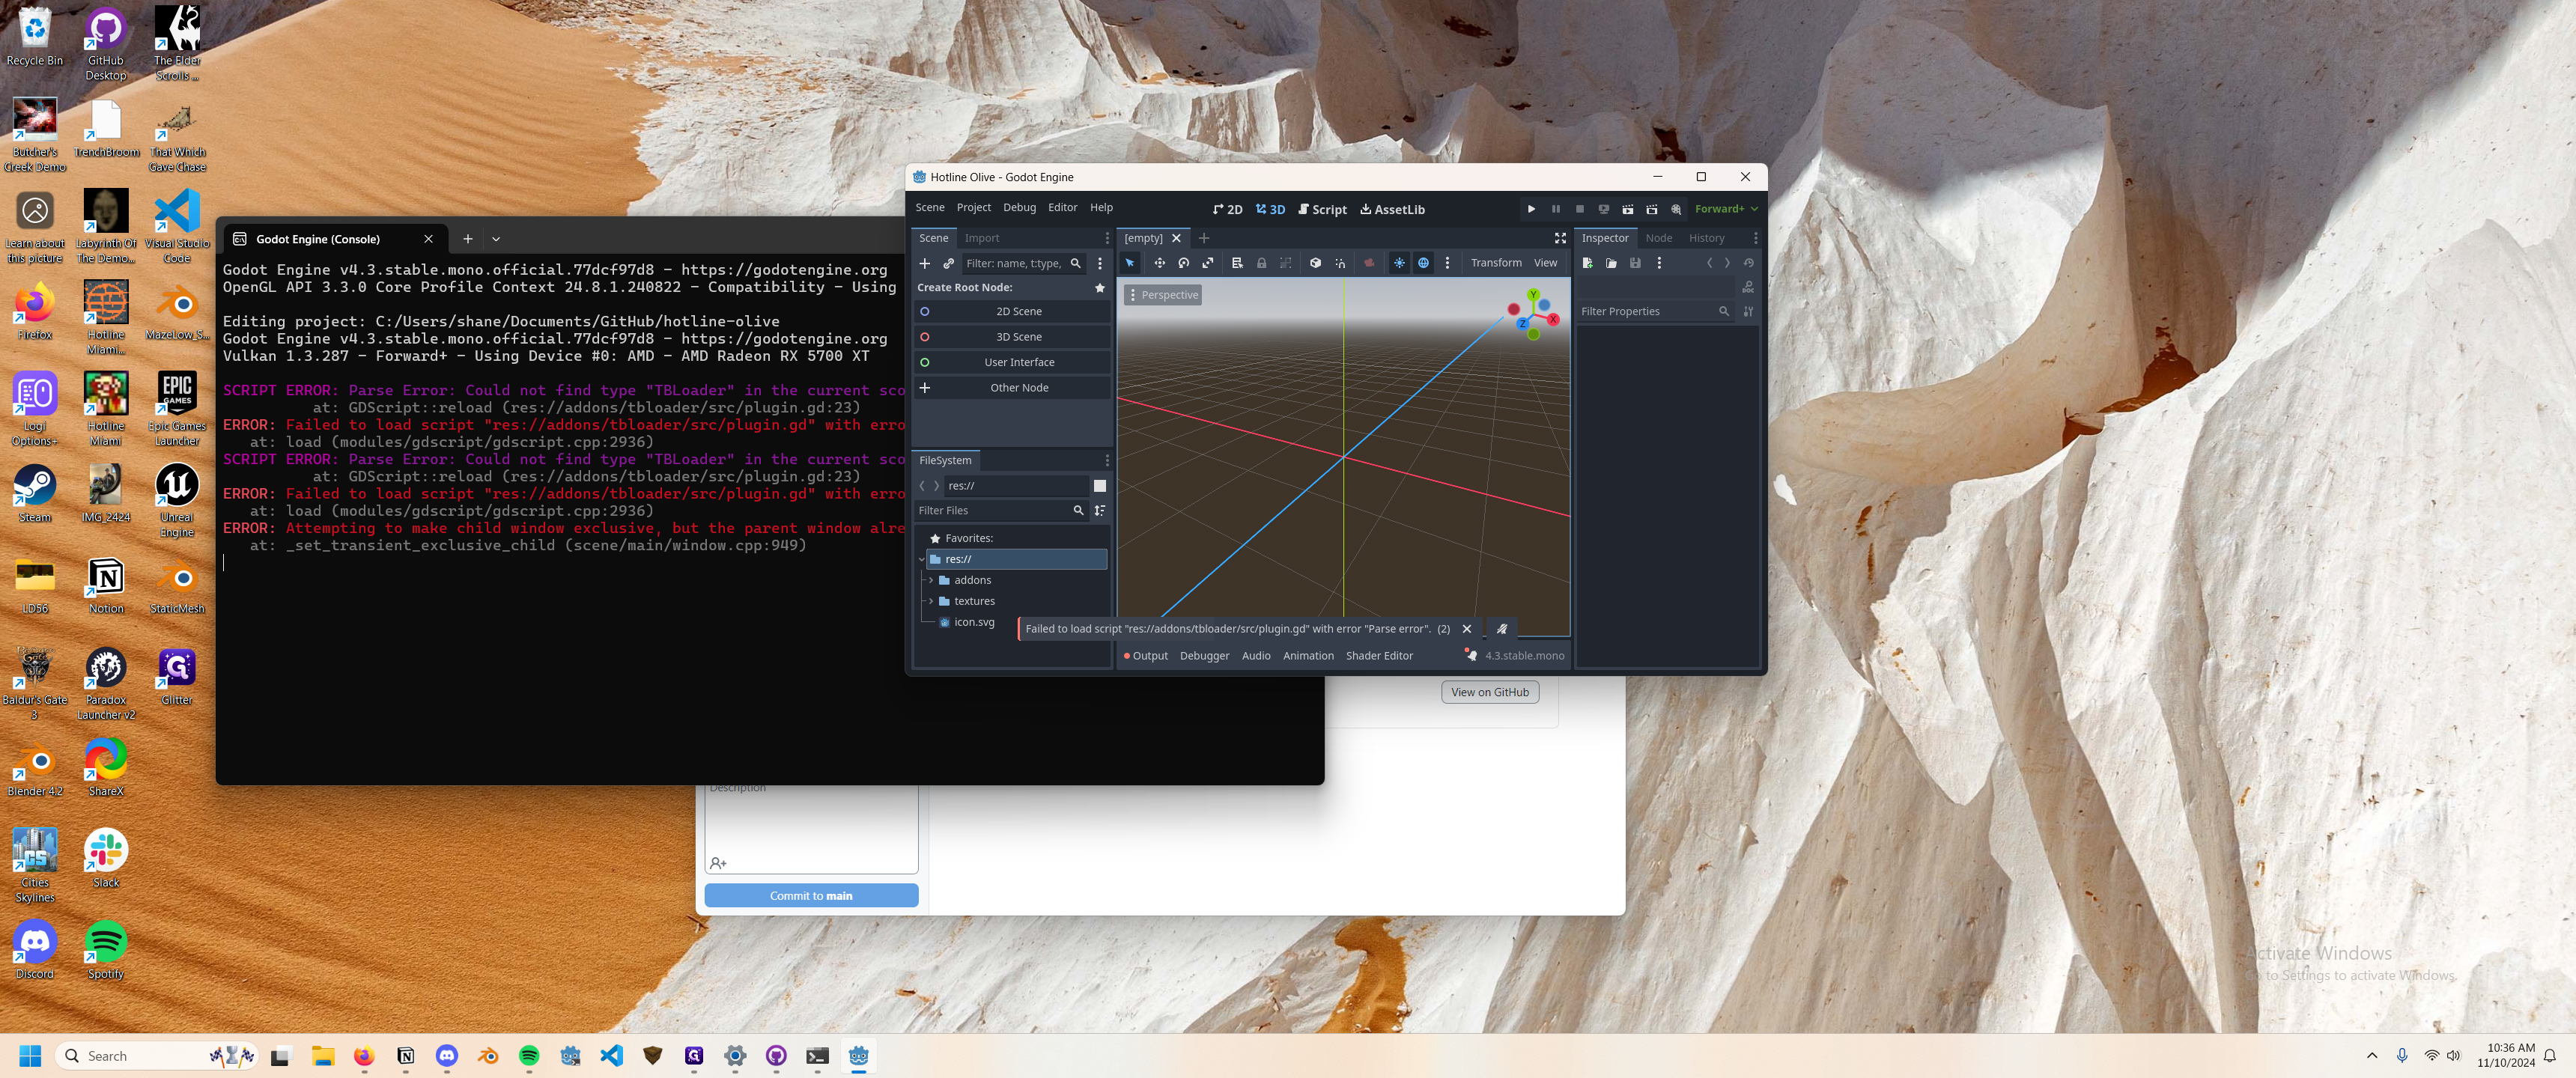Switch to the 2D workspace
This screenshot has width=2576, height=1078.
1227,210
